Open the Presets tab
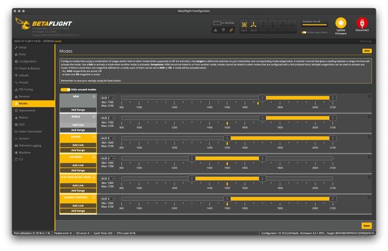This screenshot has height=251, width=388. (33, 82)
